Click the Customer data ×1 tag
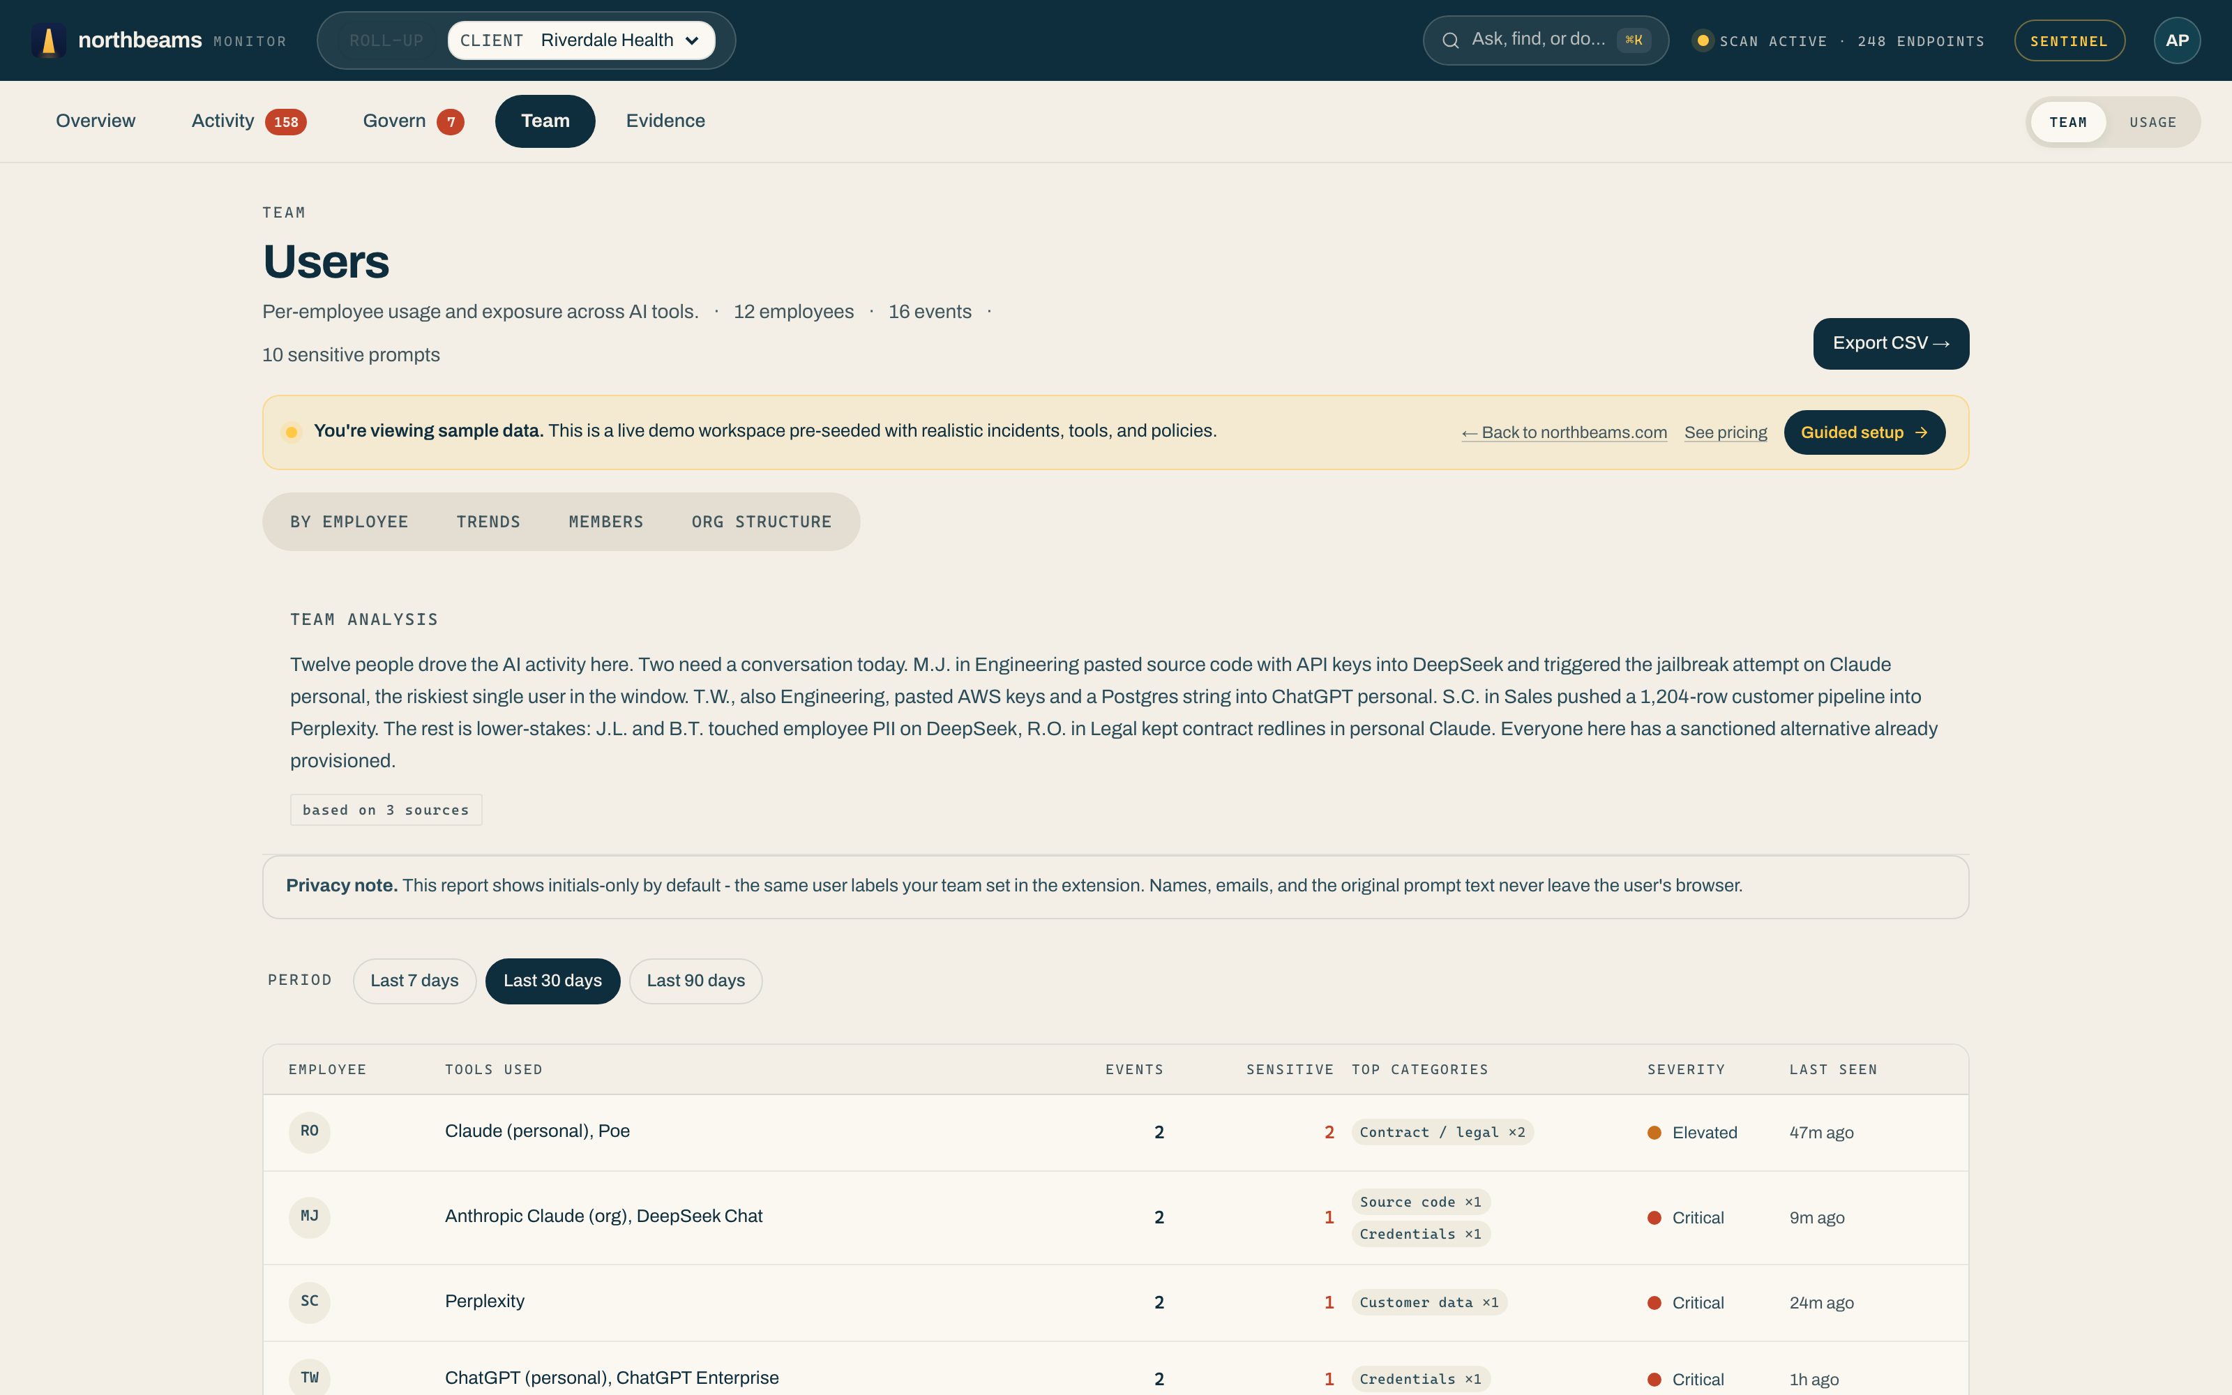 [x=1428, y=1303]
